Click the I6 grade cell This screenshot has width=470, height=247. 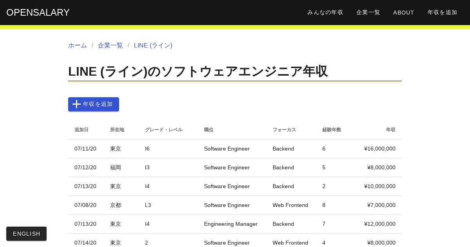coord(147,149)
